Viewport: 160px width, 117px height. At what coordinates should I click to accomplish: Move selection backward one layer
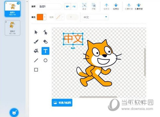tap(116, 6)
